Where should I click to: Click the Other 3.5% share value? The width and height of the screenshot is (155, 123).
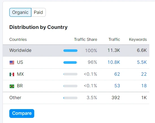pos(92,98)
